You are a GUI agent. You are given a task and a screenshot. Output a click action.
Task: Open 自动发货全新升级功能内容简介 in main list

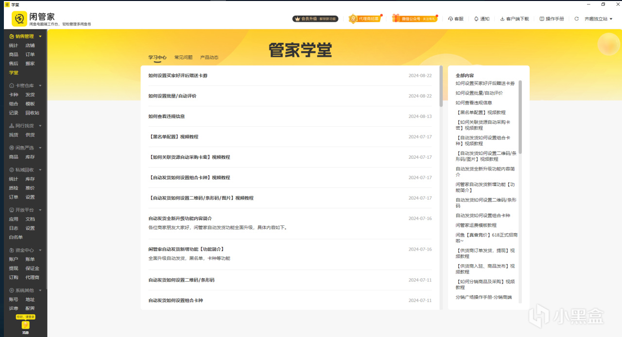click(x=180, y=219)
